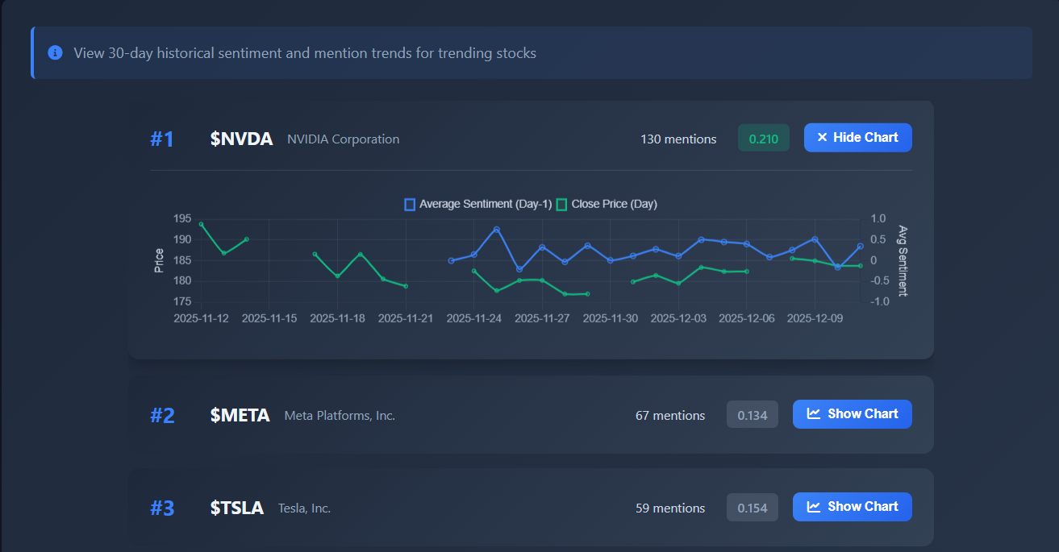Viewport: 1059px width, 552px height.
Task: Select the $NVDA ticker symbol
Action: [241, 138]
